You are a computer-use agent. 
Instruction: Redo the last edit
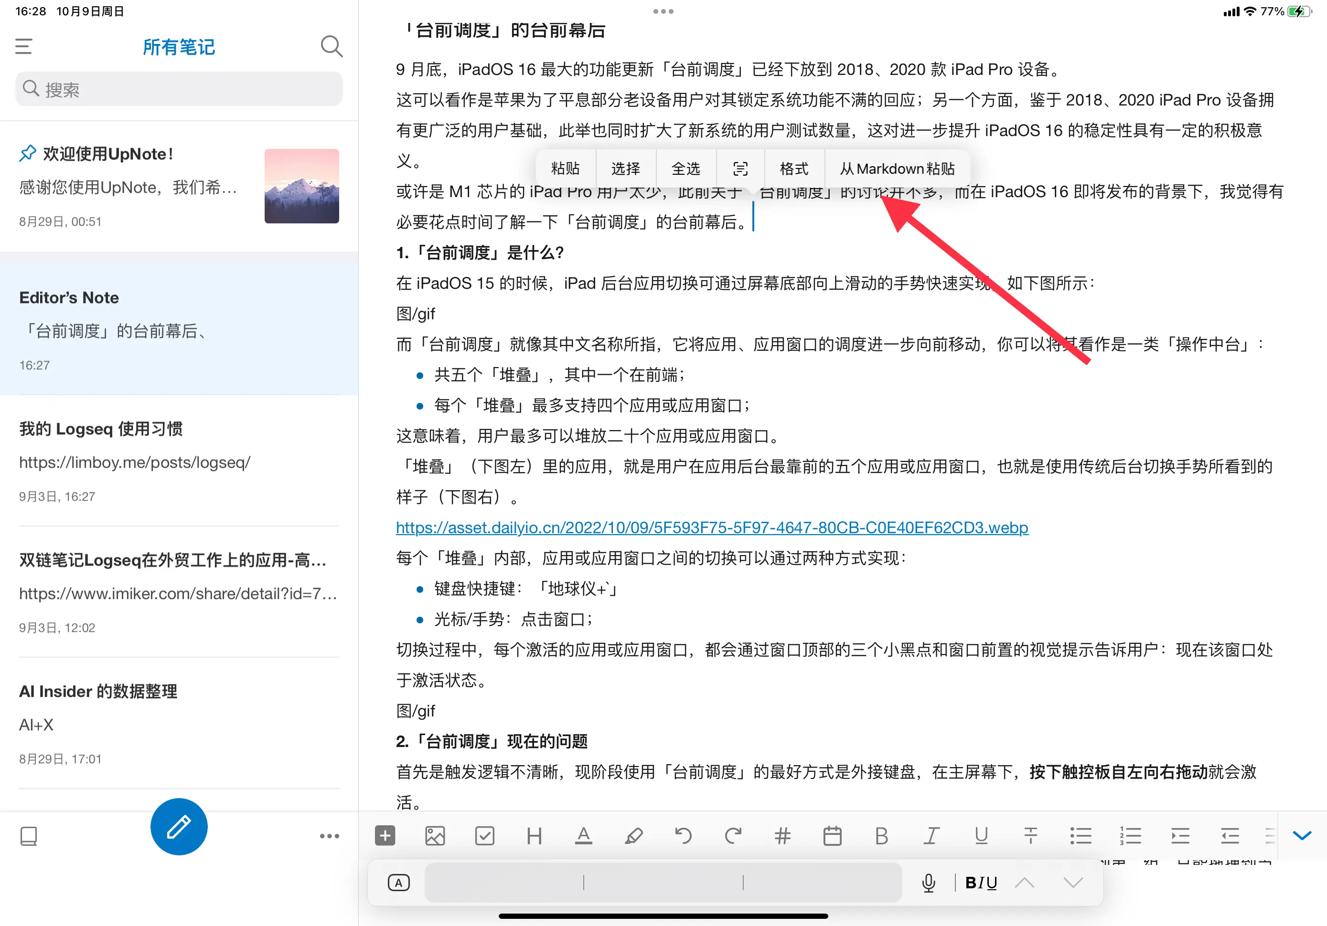[733, 836]
